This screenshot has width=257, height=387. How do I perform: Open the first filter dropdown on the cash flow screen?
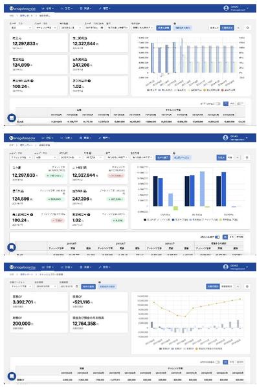click(21, 287)
